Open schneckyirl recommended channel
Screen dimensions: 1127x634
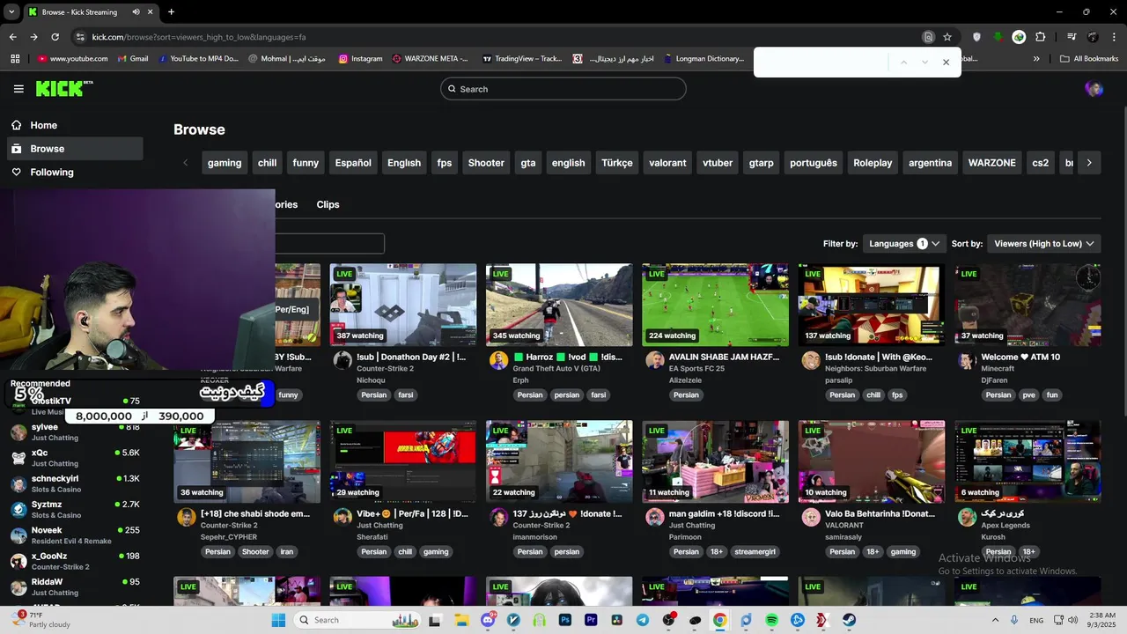75,483
